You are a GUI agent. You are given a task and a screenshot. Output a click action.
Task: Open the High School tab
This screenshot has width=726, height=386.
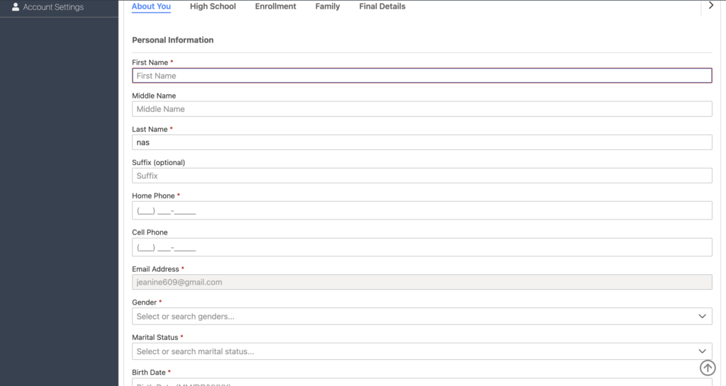[213, 6]
